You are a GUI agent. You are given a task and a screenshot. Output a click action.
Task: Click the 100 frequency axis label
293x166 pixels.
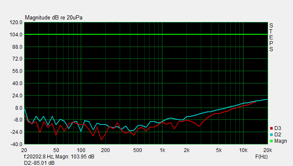tap(81, 150)
